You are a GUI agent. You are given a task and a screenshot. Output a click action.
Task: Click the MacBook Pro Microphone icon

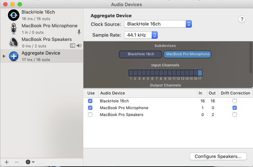click(14, 28)
